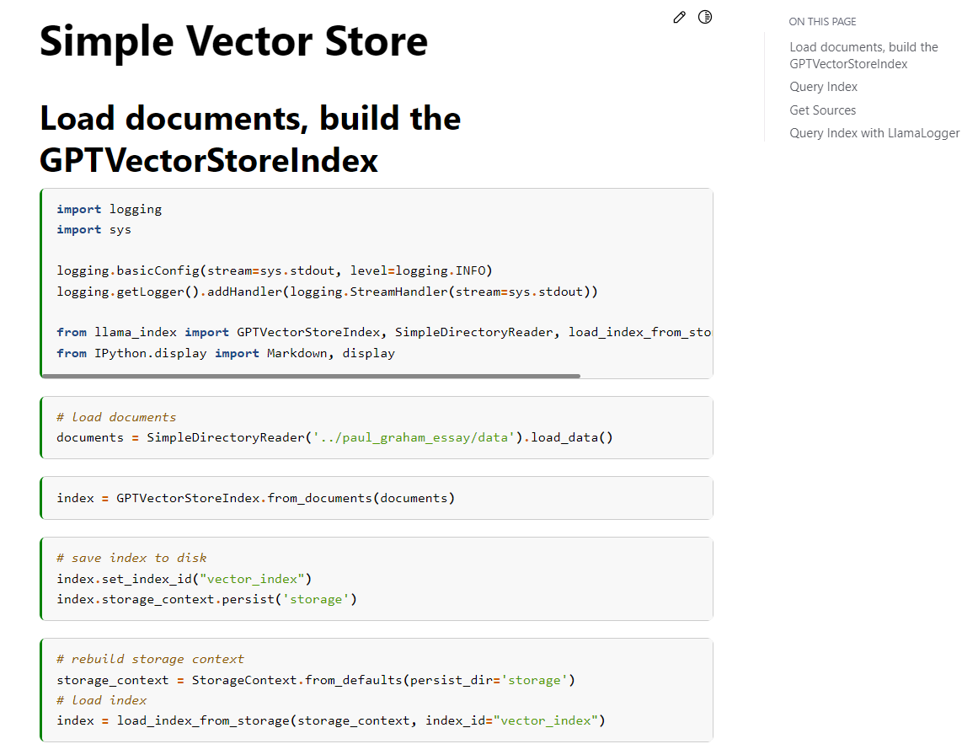Screen dimensions: 978x744
Task: Click the horizontal scrollbar under the imports code
Action: [310, 376]
